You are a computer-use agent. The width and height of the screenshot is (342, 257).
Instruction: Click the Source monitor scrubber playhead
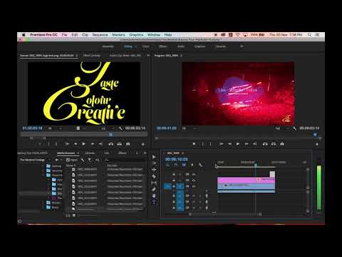[x=110, y=134]
